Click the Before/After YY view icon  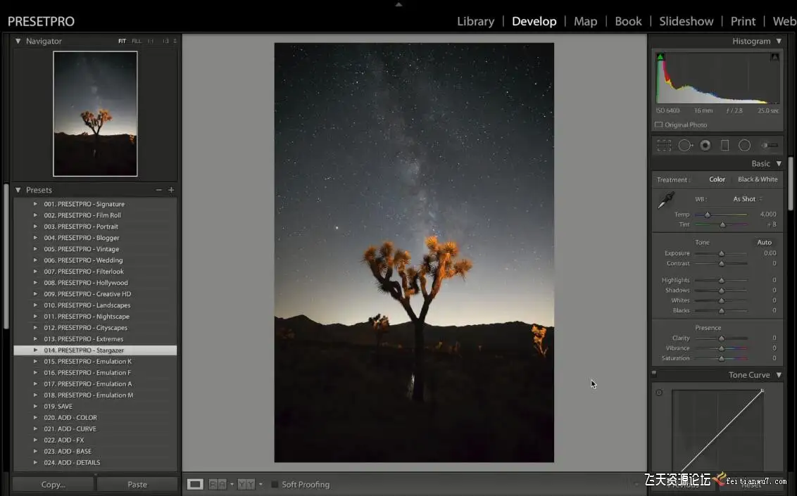pyautogui.click(x=246, y=484)
